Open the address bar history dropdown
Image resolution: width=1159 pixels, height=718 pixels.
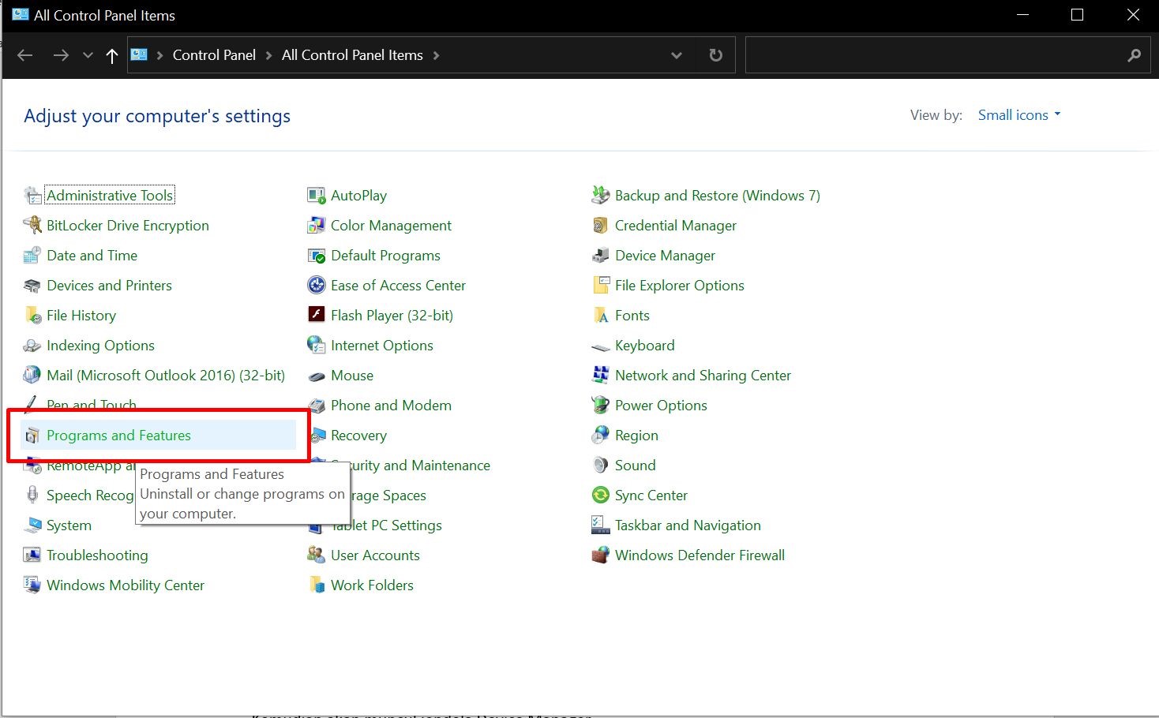tap(676, 55)
